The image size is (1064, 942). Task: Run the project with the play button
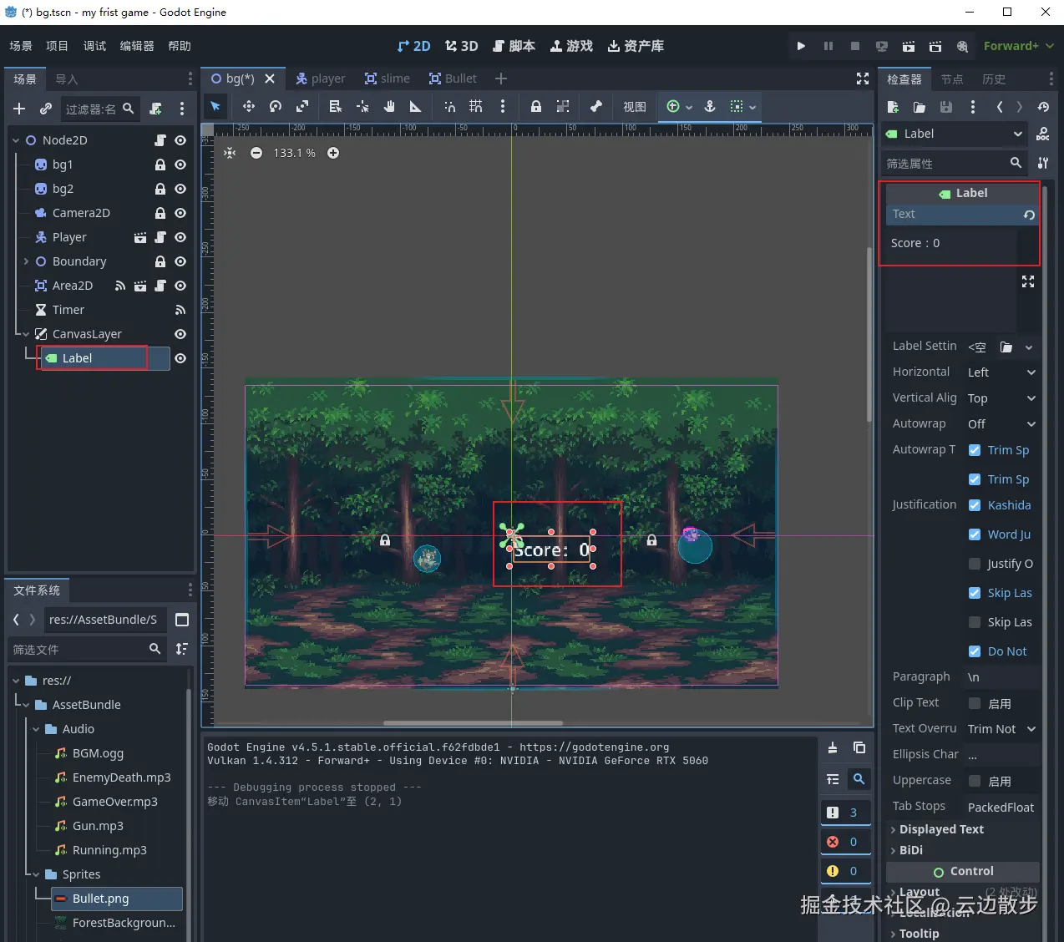tap(801, 46)
